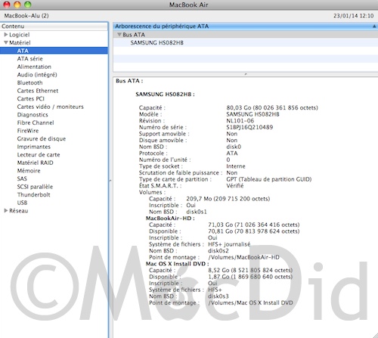Click the Logiciel category label
The width and height of the screenshot is (378, 338).
(x=20, y=35)
